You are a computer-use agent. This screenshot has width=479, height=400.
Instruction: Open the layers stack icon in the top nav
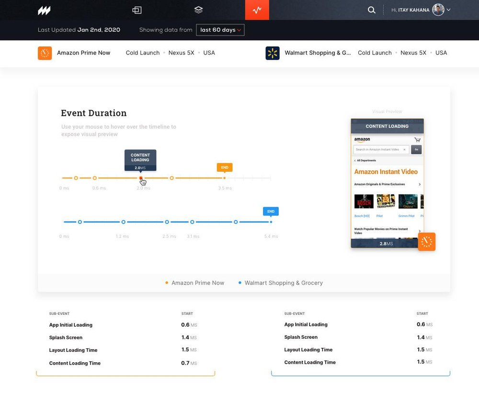199,10
